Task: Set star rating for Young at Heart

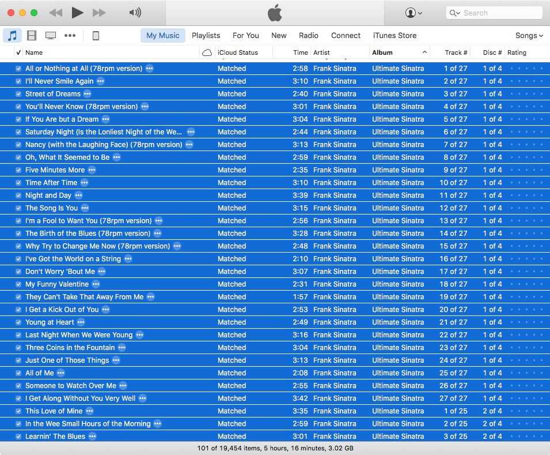Action: pyautogui.click(x=526, y=322)
